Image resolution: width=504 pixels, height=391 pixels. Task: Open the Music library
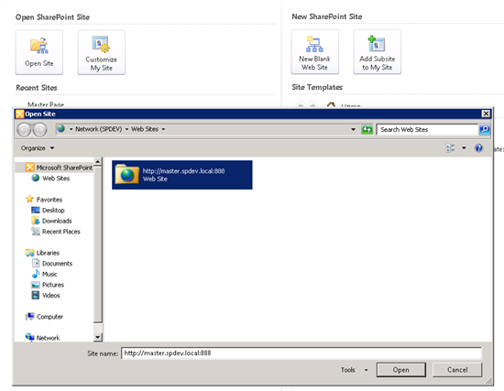(x=44, y=274)
